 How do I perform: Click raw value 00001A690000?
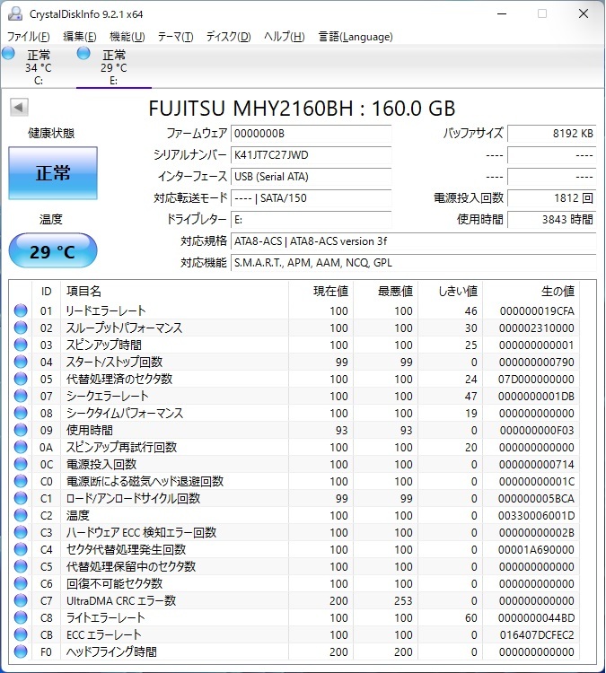point(536,549)
